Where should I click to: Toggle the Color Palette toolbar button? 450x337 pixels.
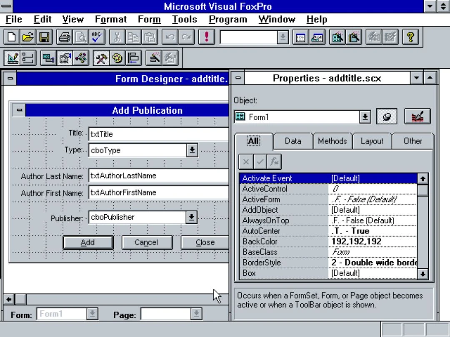(x=117, y=58)
